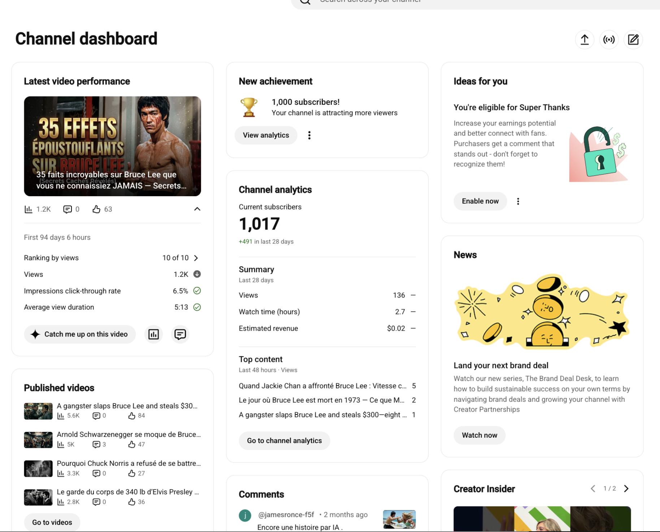Viewport: 660px width, 532px height.
Task: Open the Go live broadcast icon
Action: [x=609, y=39]
